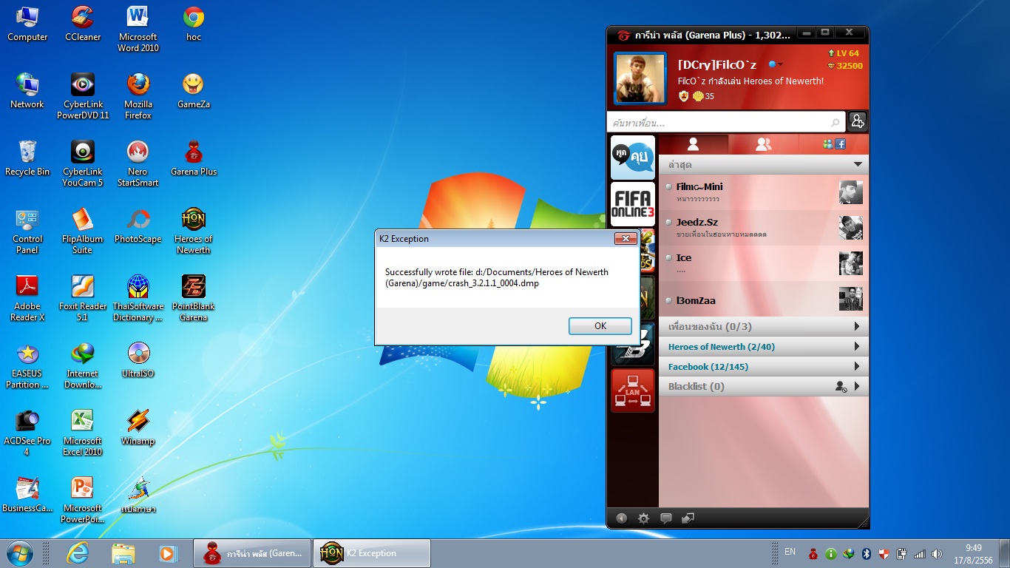Image resolution: width=1010 pixels, height=568 pixels.
Task: Switch to the Facebook friends tab
Action: pyautogui.click(x=833, y=144)
